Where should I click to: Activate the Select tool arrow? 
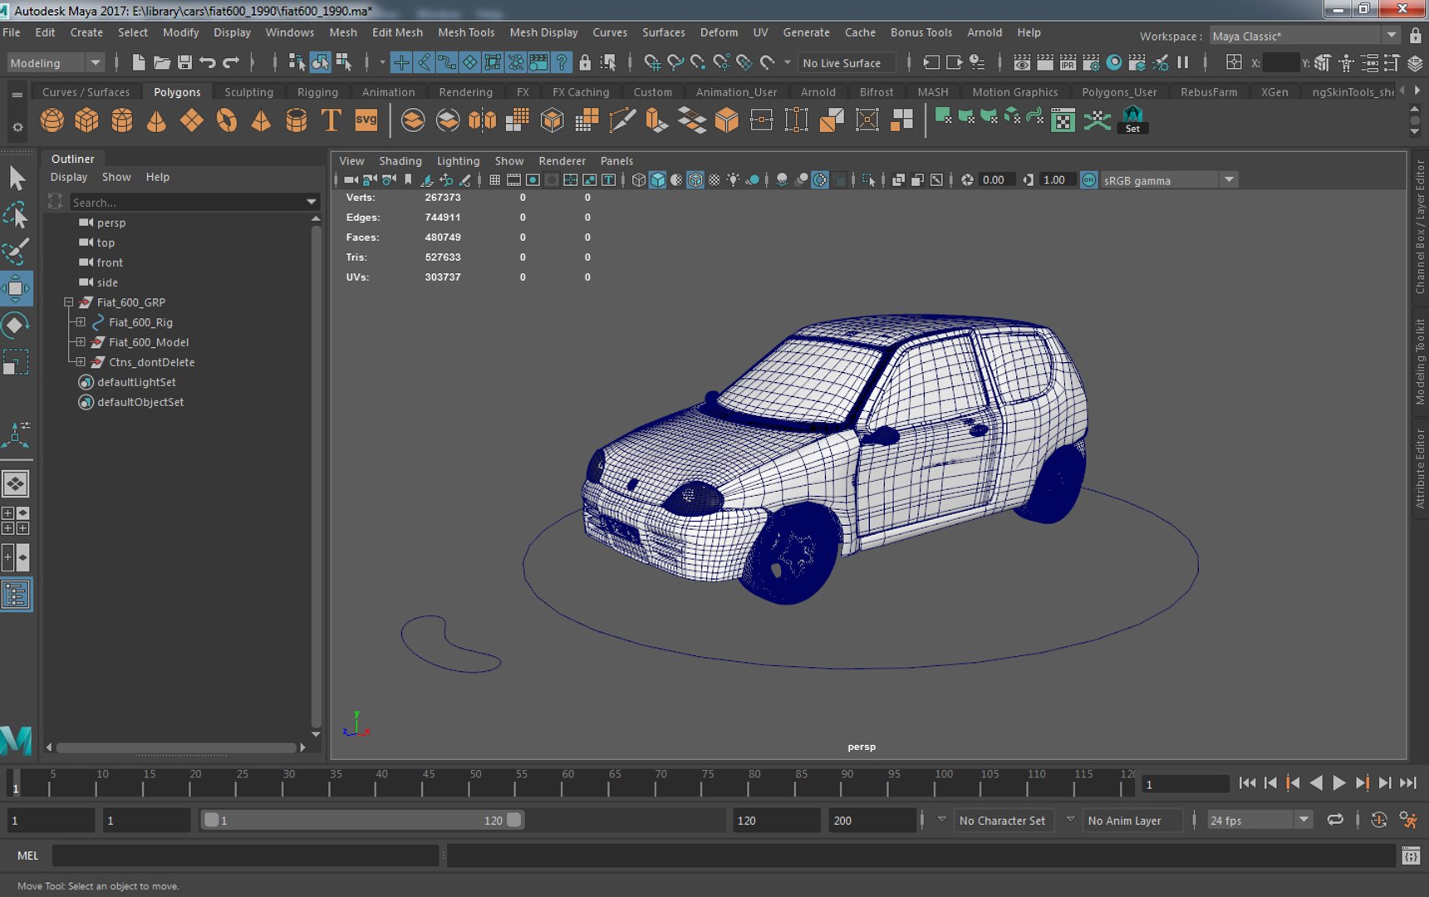coord(17,179)
